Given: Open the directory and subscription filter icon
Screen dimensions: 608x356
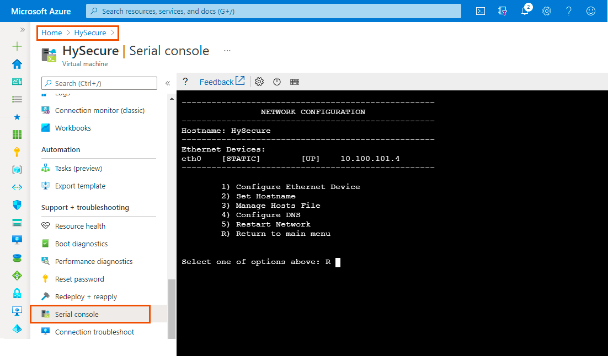Looking at the screenshot, I should click(x=503, y=11).
